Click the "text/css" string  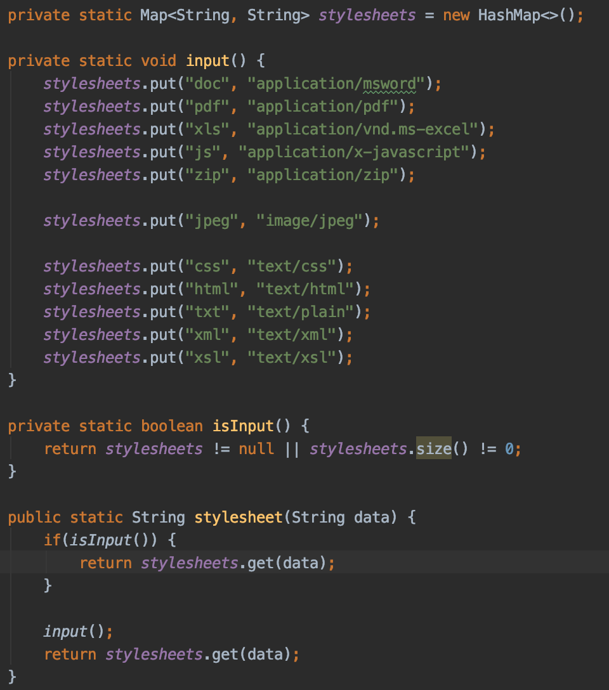click(292, 266)
